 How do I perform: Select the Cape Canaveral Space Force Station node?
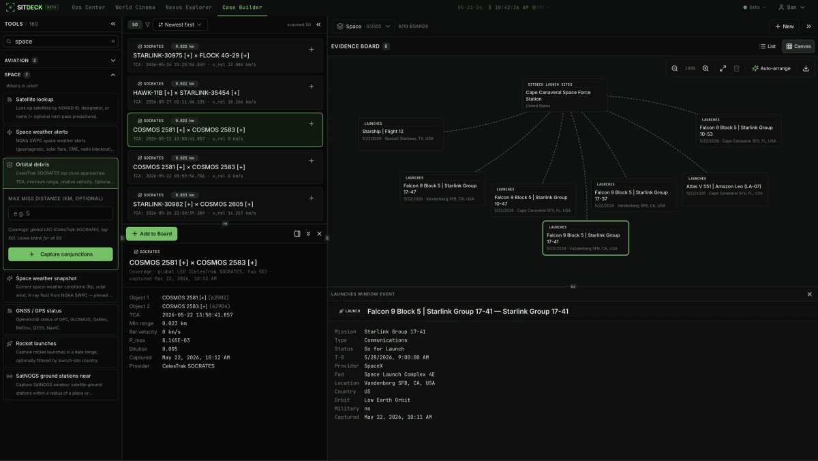point(564,95)
